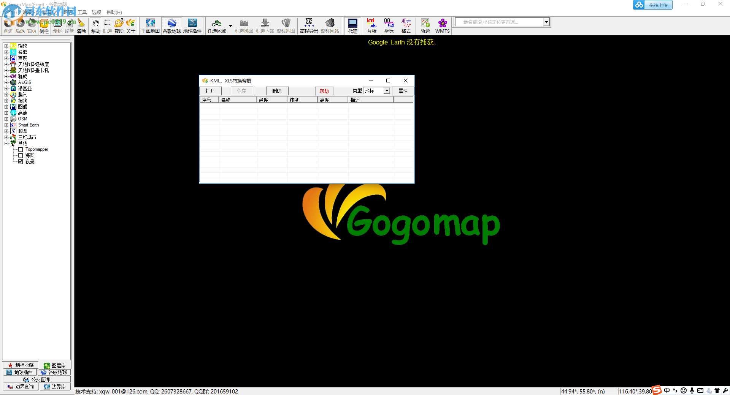Click the 框选 rectangle select tool
730x395 pixels.
108,26
